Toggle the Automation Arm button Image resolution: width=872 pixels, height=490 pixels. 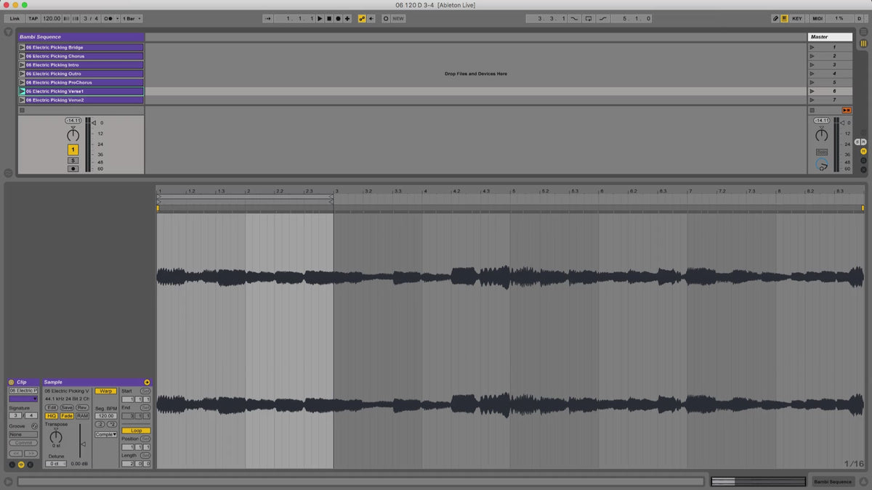click(362, 18)
